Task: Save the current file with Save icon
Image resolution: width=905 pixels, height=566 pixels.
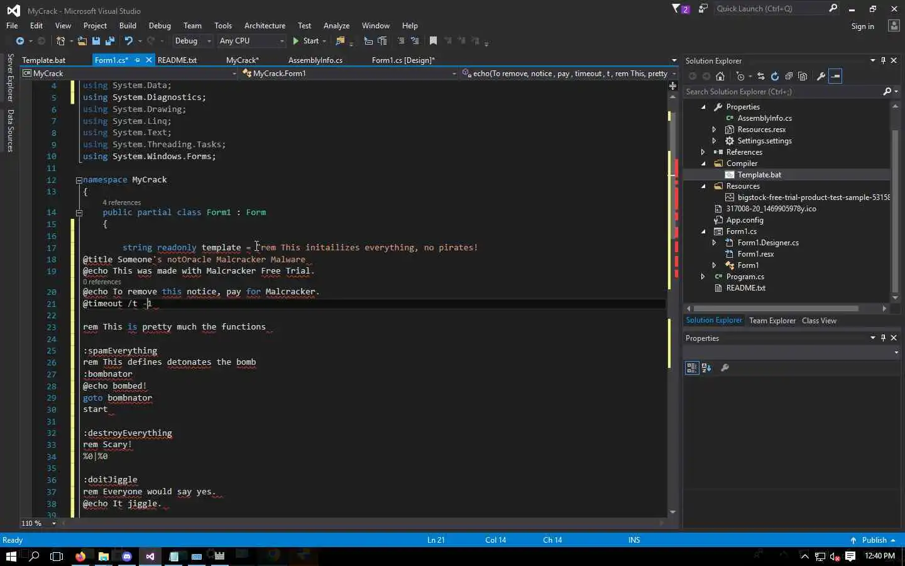Action: [x=96, y=41]
